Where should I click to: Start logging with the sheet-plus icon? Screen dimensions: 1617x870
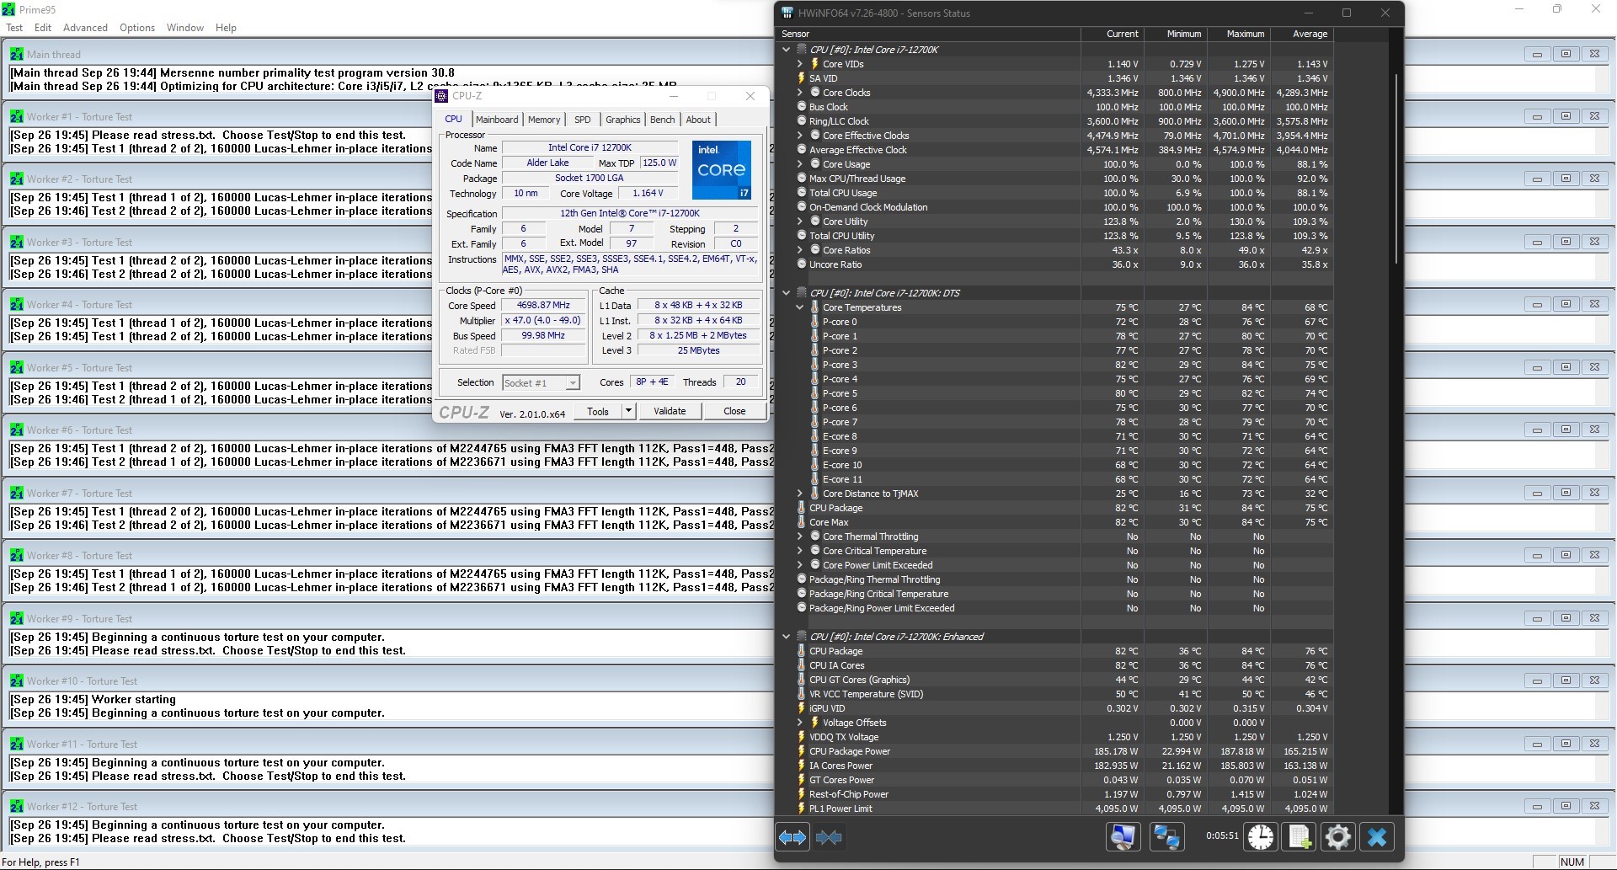click(x=1299, y=837)
